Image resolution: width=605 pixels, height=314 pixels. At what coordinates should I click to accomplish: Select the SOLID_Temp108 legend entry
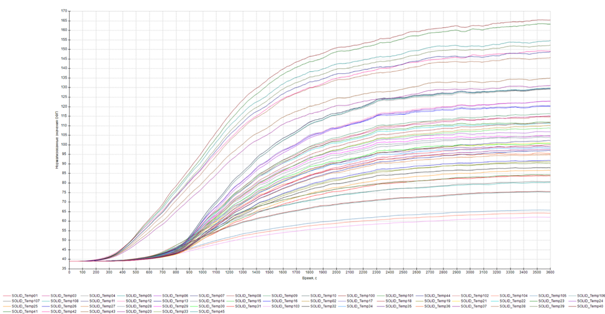64,301
